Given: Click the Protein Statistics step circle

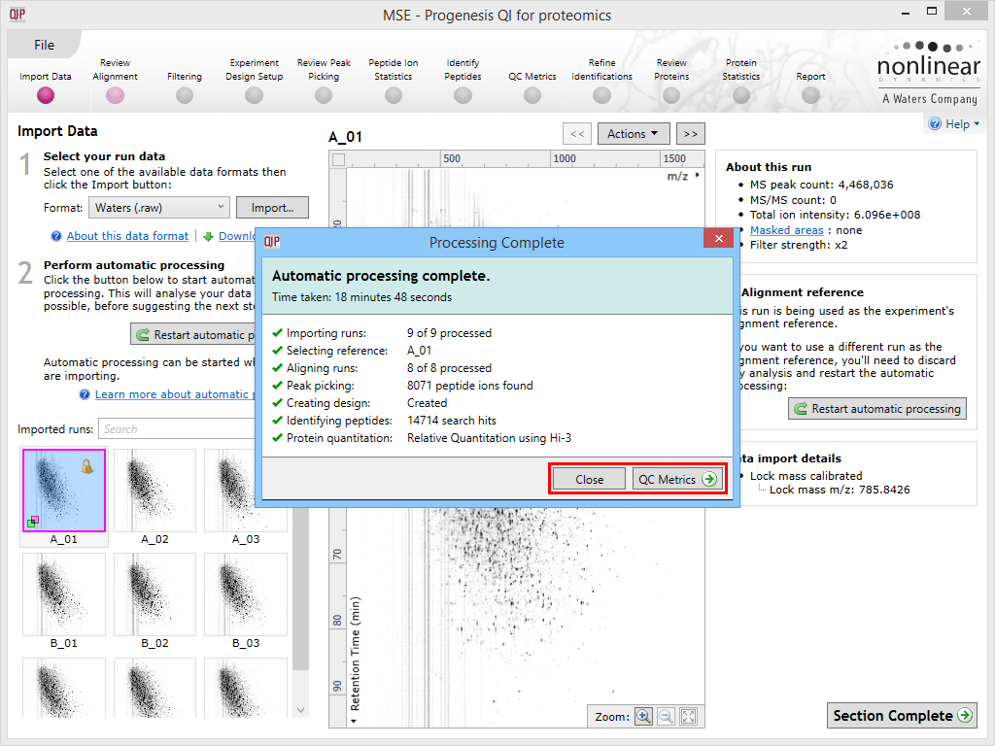Looking at the screenshot, I should (x=741, y=95).
